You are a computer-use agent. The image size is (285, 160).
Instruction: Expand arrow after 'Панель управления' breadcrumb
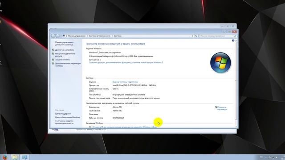point(87,36)
